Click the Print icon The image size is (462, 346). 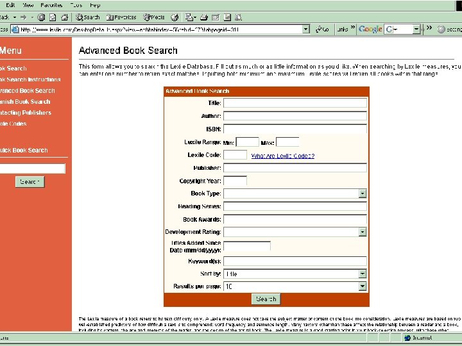[204, 18]
